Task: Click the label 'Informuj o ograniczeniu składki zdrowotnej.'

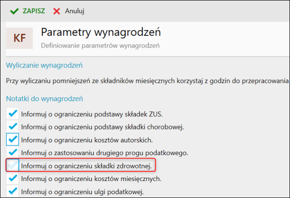Action: (87, 166)
